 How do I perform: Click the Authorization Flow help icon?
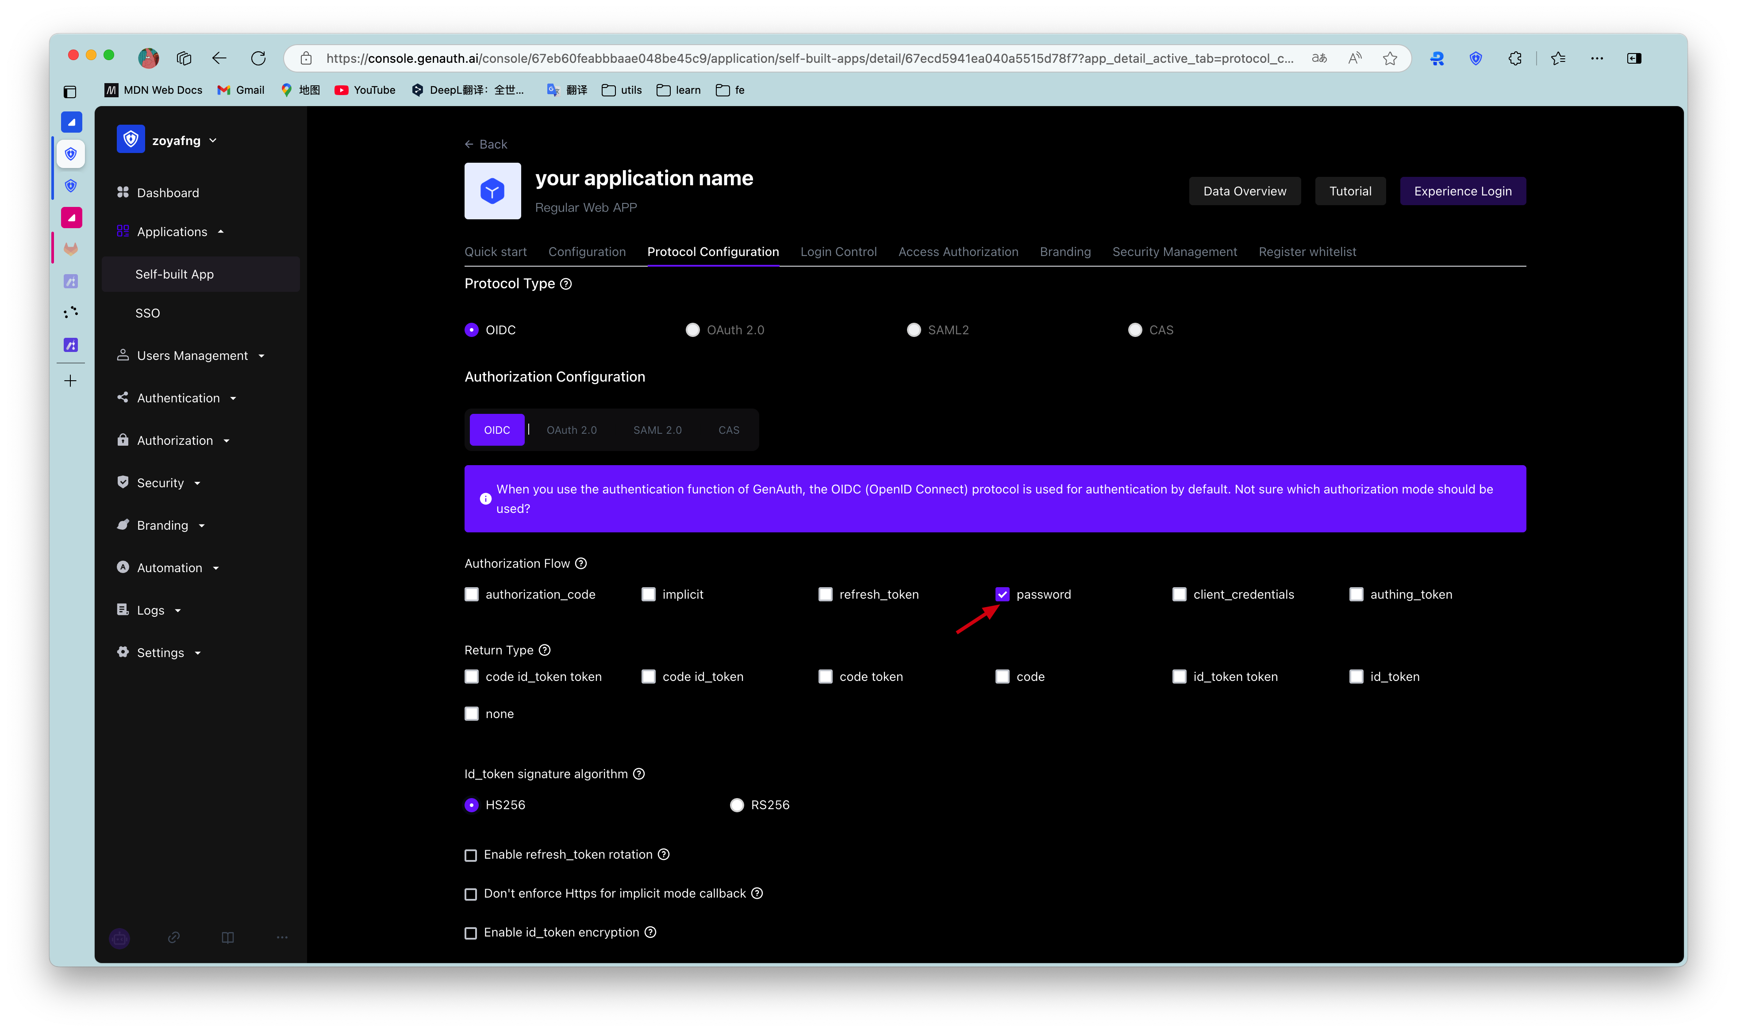point(581,563)
